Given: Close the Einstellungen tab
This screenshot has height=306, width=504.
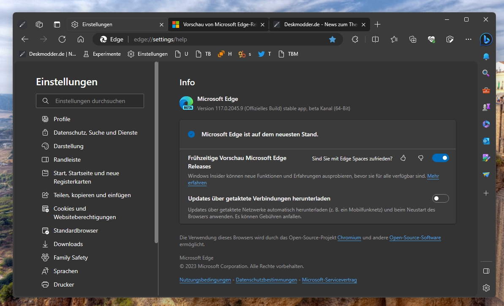Looking at the screenshot, I should pyautogui.click(x=161, y=24).
